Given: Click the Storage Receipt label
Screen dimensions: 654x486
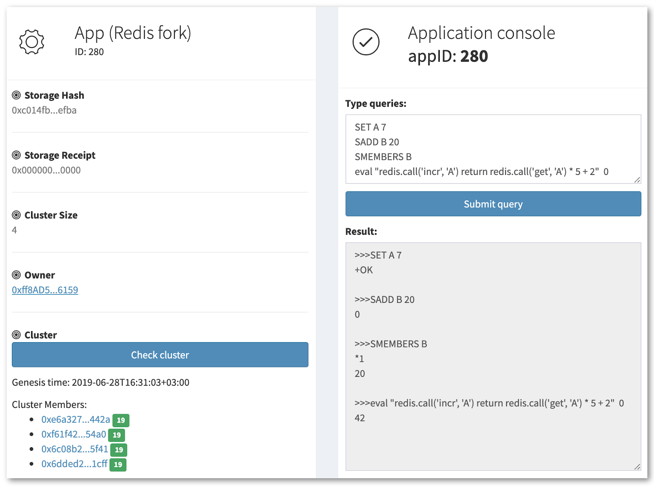Looking at the screenshot, I should point(60,155).
